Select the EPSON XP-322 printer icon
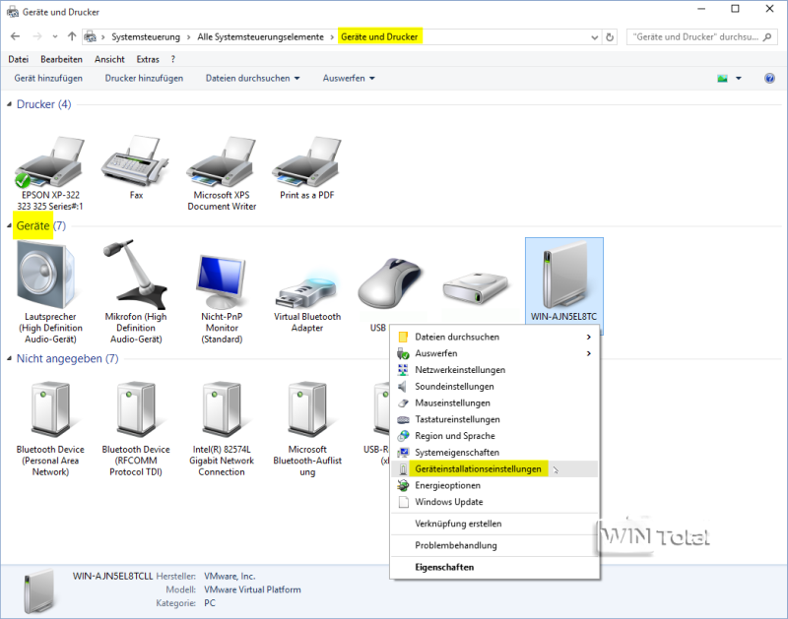Viewport: 788px width, 619px height. (x=50, y=161)
